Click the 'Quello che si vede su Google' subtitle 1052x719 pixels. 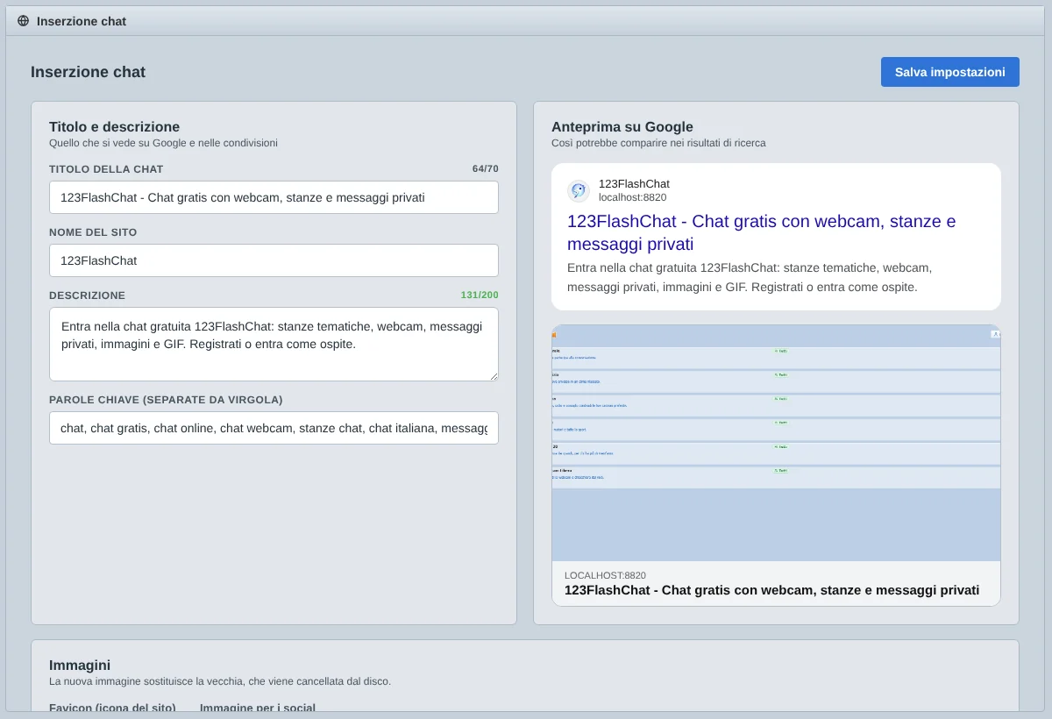click(163, 143)
